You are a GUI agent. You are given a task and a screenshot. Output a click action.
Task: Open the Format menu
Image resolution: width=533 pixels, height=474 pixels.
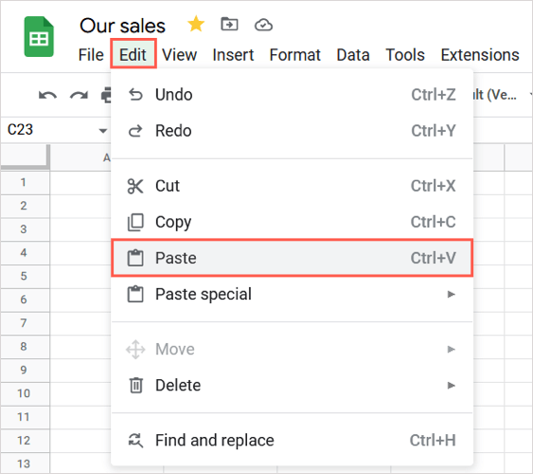point(294,55)
